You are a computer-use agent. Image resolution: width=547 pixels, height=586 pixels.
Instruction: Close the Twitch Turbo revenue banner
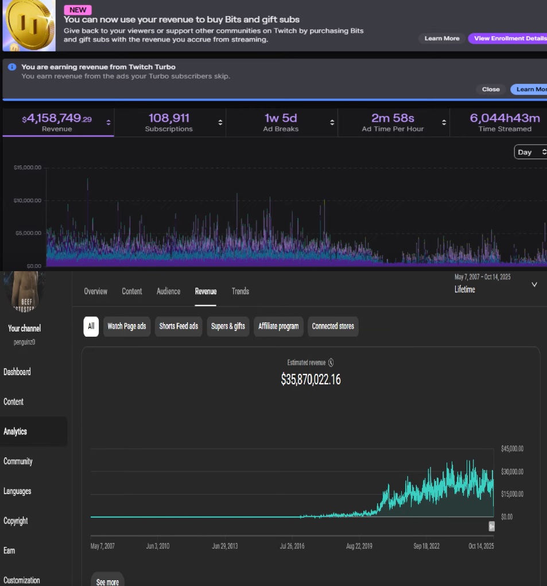click(x=491, y=89)
